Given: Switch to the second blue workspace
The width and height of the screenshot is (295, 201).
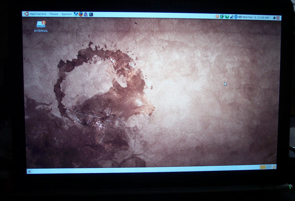Looking at the screenshot, I should [269, 167].
